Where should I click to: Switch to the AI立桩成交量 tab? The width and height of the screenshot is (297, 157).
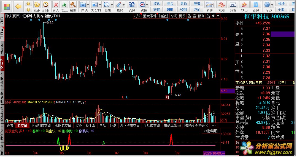(x=130, y=125)
